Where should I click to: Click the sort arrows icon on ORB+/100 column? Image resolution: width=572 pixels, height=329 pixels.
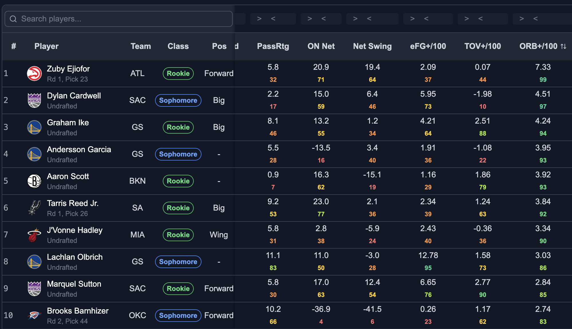563,46
